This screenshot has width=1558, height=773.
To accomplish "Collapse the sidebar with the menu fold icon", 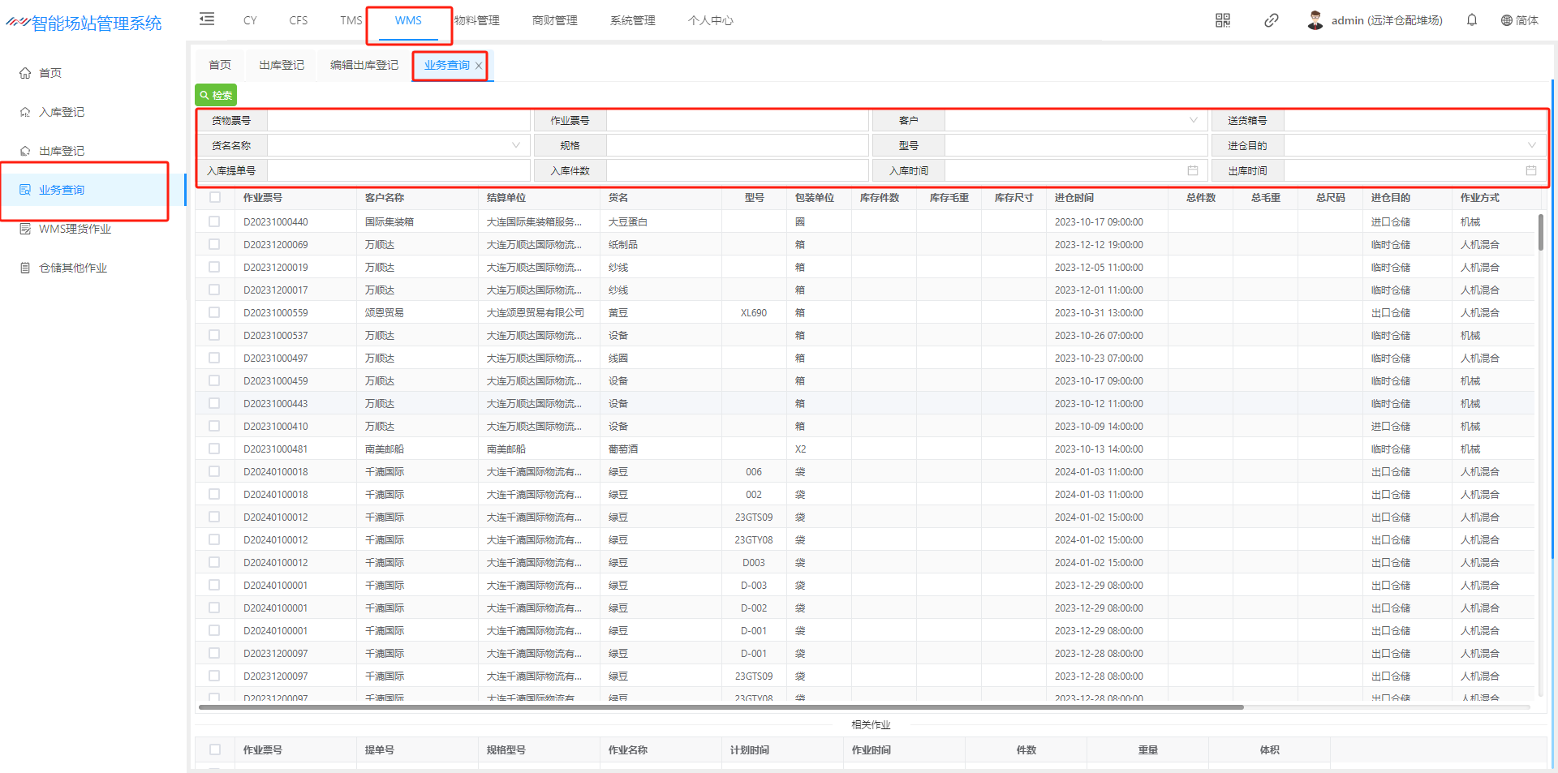I will pyautogui.click(x=207, y=19).
